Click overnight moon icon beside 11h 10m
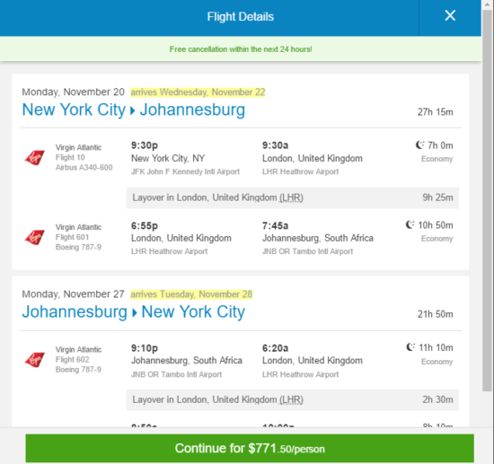 click(410, 347)
